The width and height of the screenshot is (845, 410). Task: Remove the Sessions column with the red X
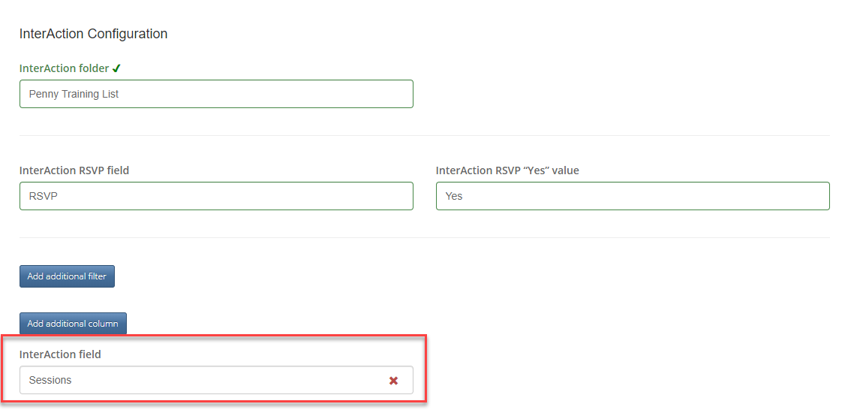[x=393, y=380]
